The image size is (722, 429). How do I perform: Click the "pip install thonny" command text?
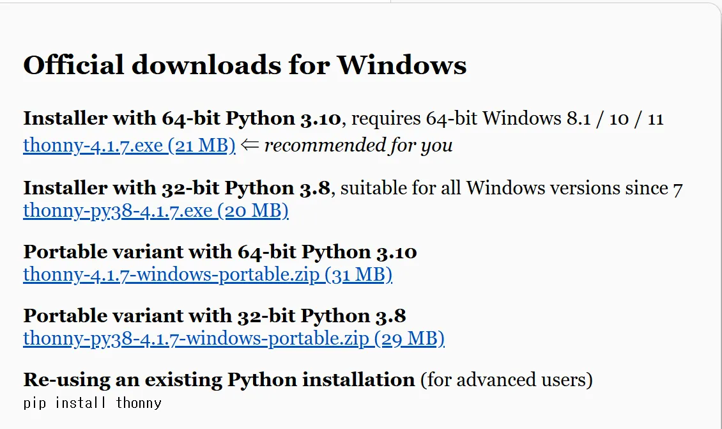pyautogui.click(x=92, y=403)
